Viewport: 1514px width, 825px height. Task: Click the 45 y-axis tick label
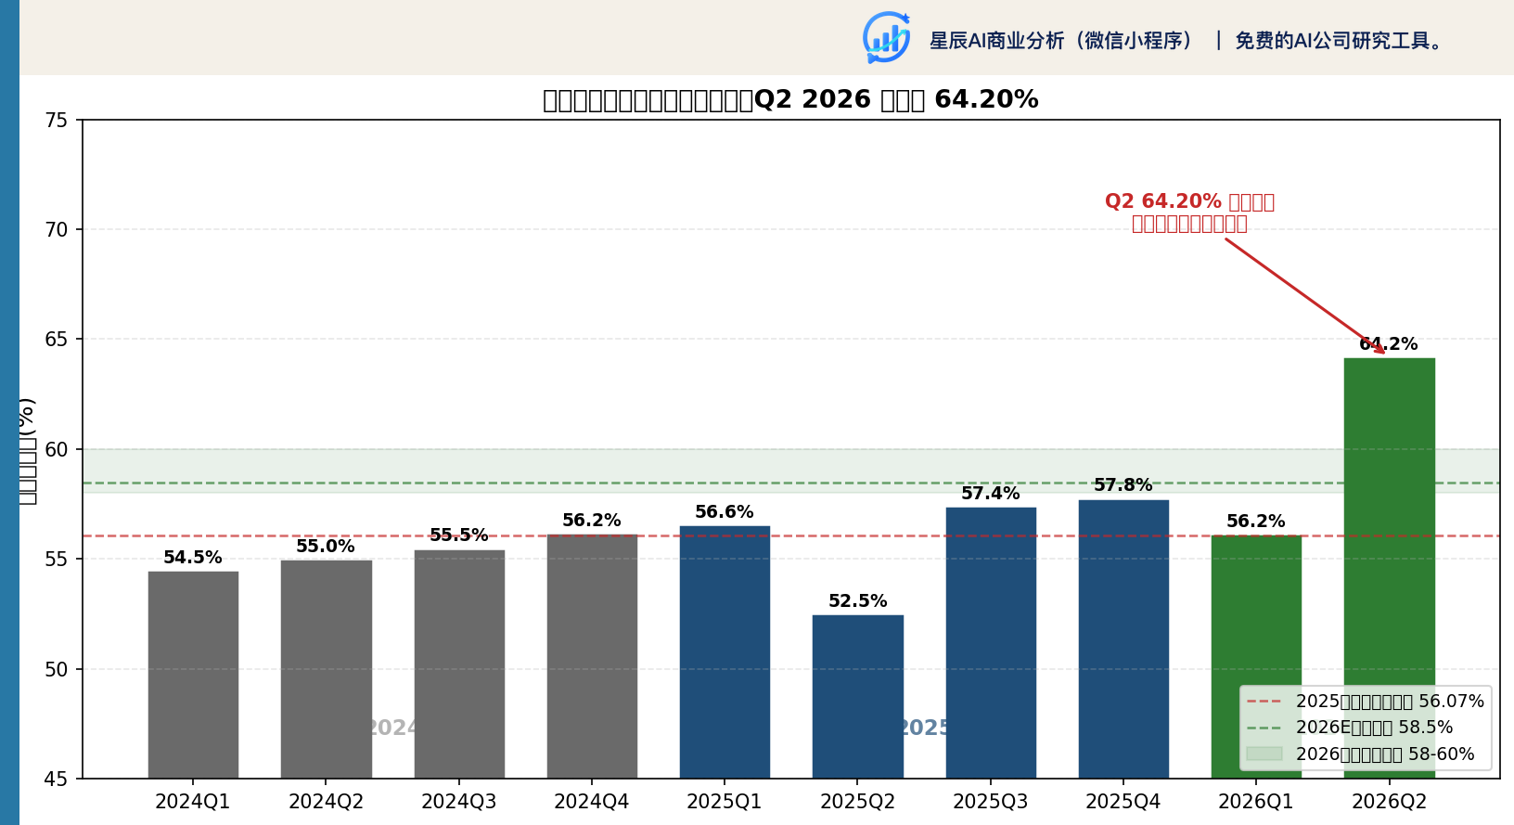pyautogui.click(x=57, y=780)
